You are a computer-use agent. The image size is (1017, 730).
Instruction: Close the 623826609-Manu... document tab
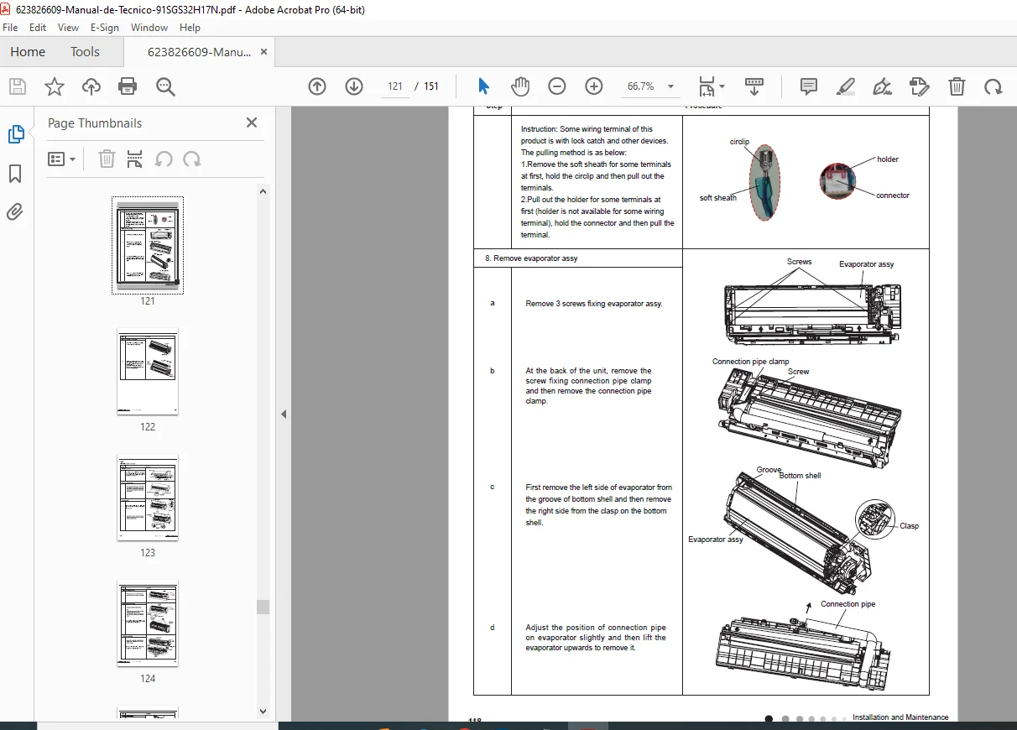[x=263, y=52]
